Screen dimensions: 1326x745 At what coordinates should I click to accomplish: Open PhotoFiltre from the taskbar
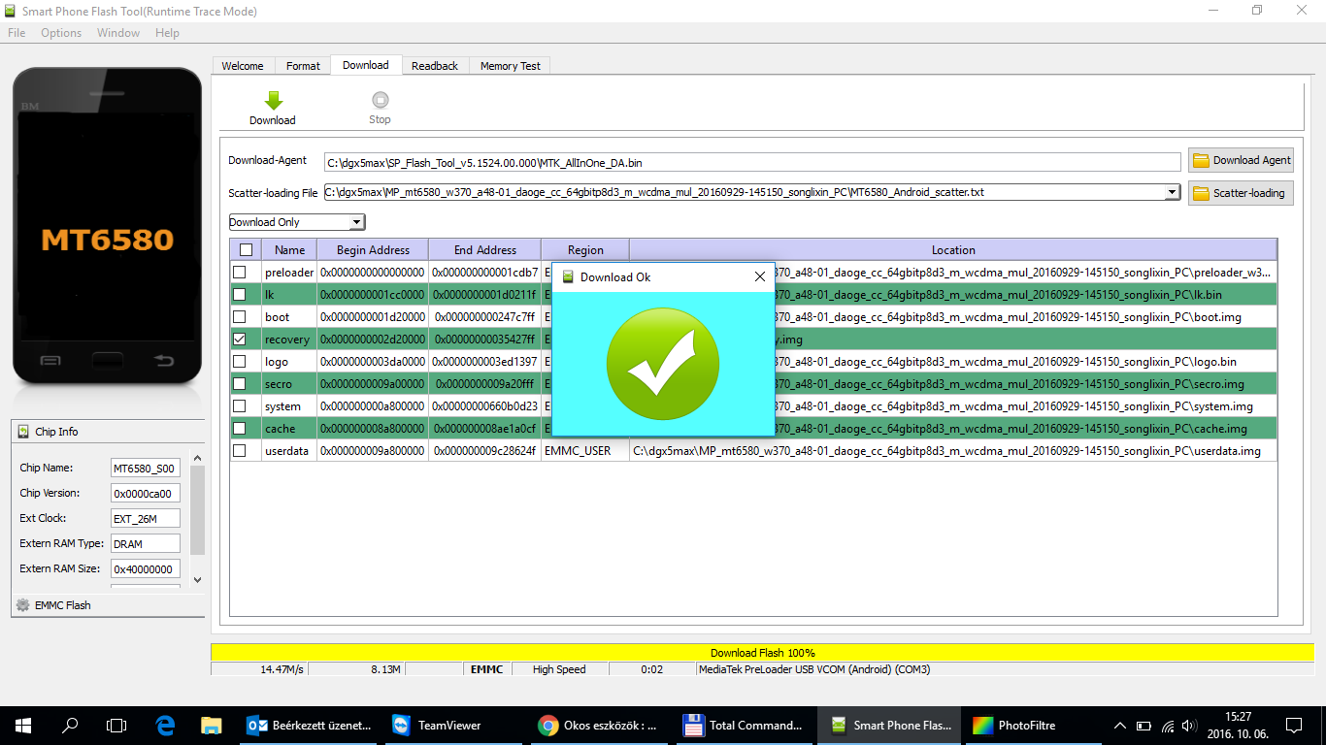click(x=1015, y=725)
